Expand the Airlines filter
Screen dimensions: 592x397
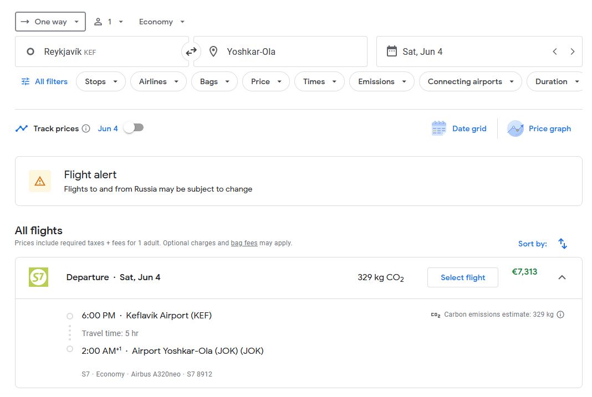tap(159, 81)
